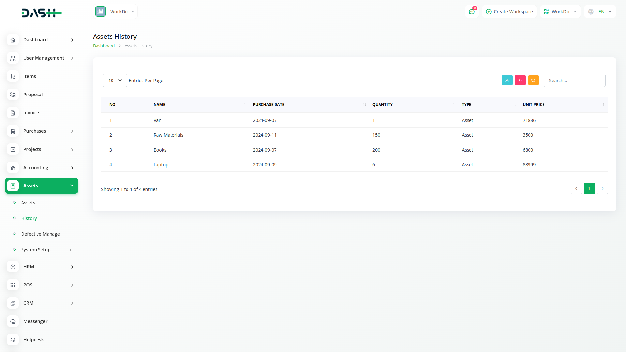Screen dimensions: 626x352
Task: Select Defective Manage submenu item
Action: tap(40, 234)
